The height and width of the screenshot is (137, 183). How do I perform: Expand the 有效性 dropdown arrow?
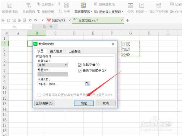tap(146, 12)
